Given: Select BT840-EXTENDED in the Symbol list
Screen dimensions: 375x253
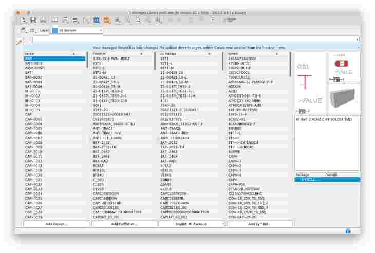Looking at the screenshot, I should pyautogui.click(x=243, y=142).
